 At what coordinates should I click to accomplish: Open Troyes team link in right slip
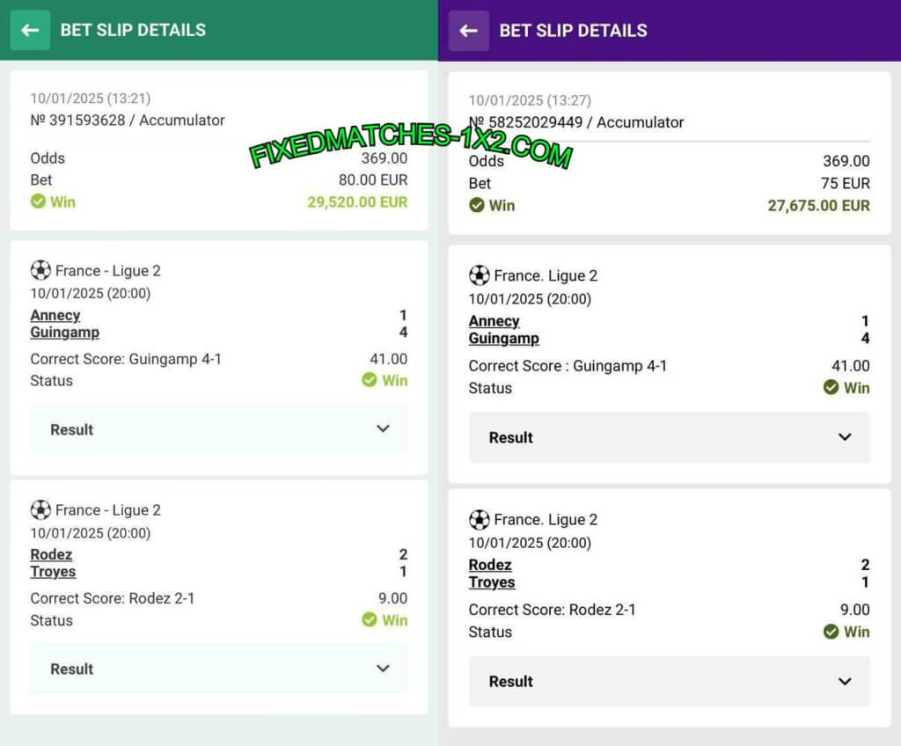(x=492, y=582)
